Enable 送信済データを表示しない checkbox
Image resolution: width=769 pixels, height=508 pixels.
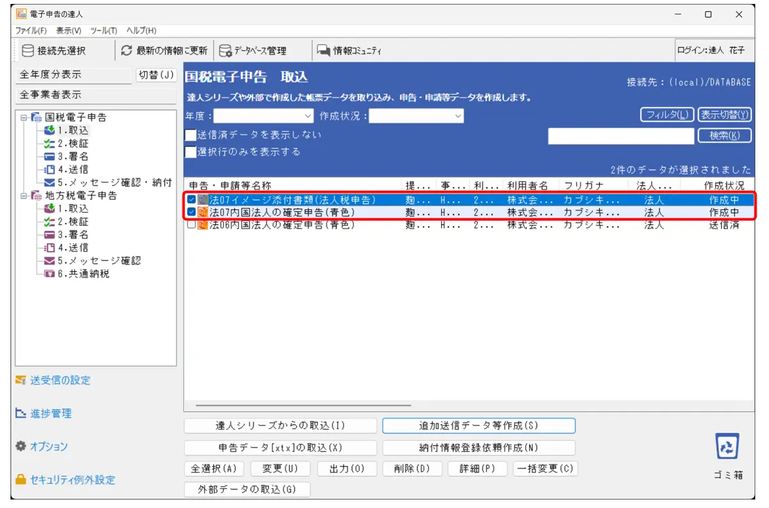[190, 135]
